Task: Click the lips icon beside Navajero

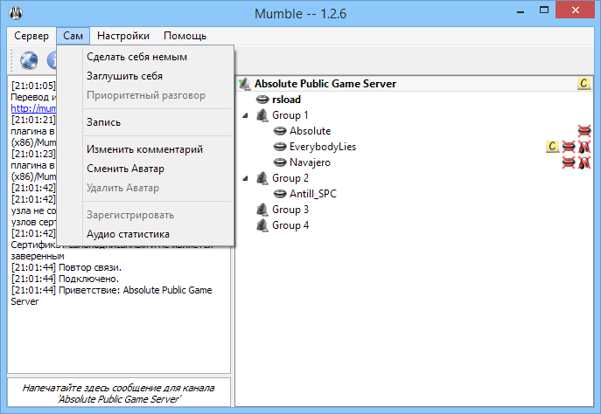Action: pos(280,162)
